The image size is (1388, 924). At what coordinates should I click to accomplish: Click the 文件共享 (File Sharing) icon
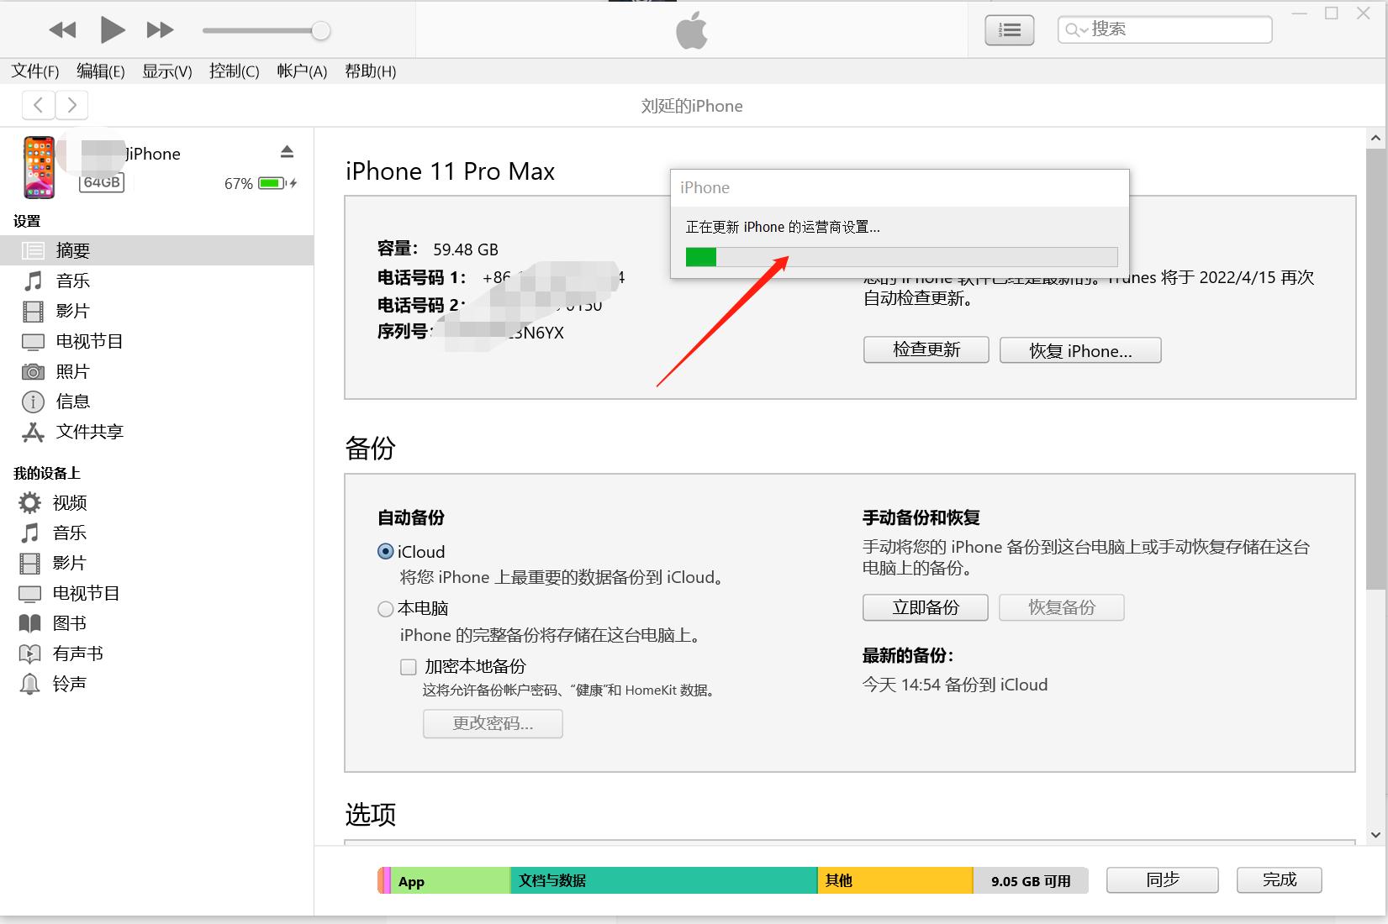pyautogui.click(x=33, y=431)
